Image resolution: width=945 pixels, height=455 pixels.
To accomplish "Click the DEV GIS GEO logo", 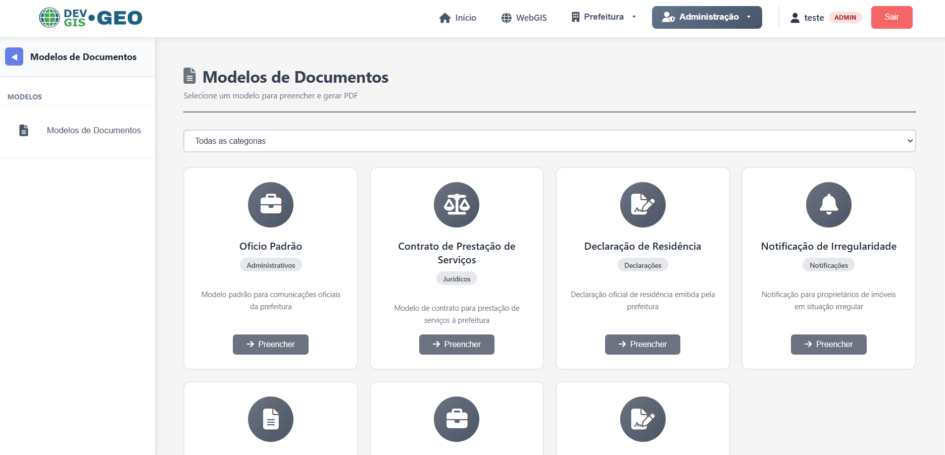I will [x=90, y=17].
